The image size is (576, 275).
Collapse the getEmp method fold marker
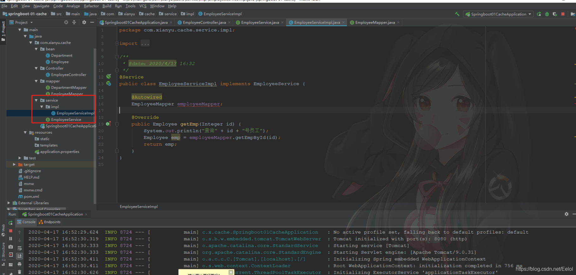[x=117, y=124]
